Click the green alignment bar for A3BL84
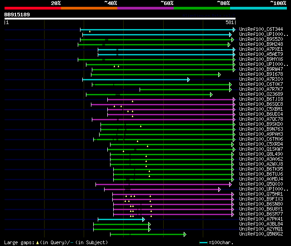 (x=122, y=225)
